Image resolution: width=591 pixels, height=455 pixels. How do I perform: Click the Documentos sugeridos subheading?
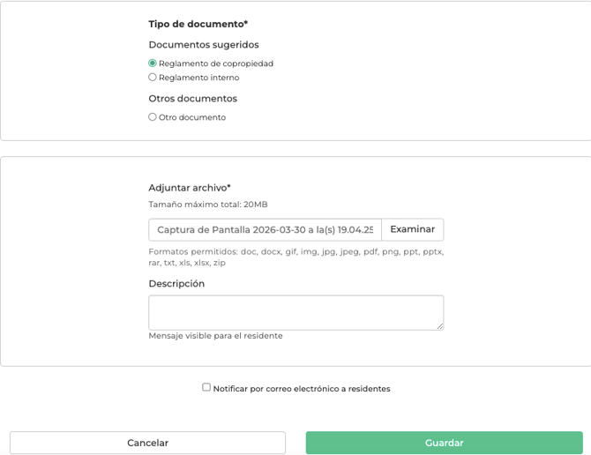point(204,45)
